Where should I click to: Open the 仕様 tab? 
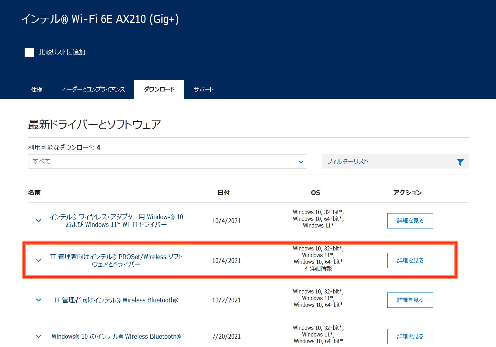37,90
